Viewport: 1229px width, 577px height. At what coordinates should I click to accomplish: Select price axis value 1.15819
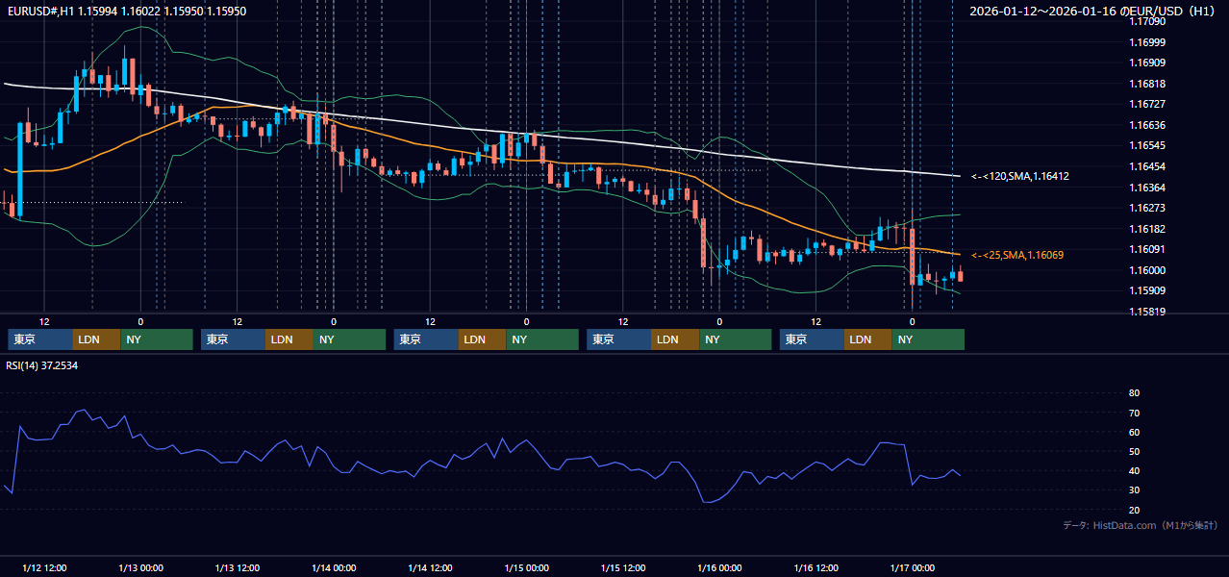tap(1146, 313)
